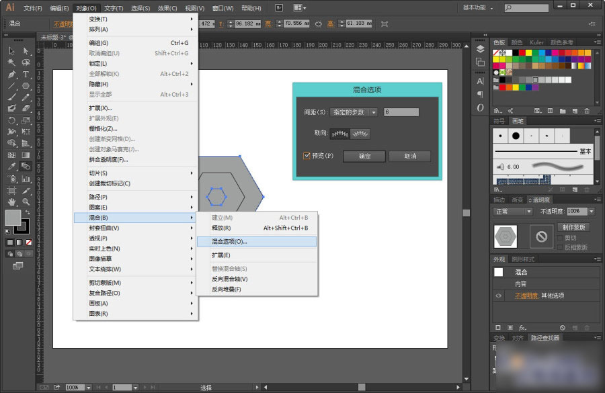This screenshot has height=393, width=605.
Task: Pick the red swatch in first row
Action: coord(522,53)
